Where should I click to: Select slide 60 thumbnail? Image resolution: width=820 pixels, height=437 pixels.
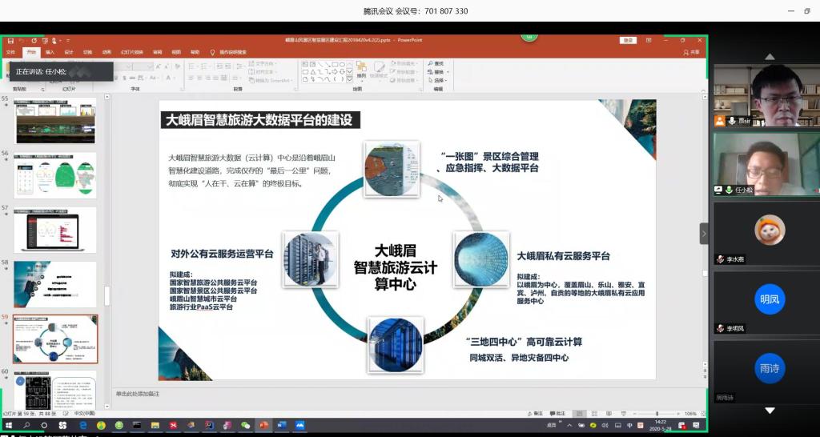point(55,391)
